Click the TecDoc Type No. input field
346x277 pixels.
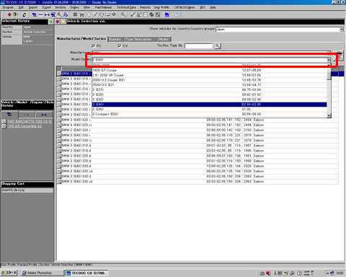pos(199,45)
